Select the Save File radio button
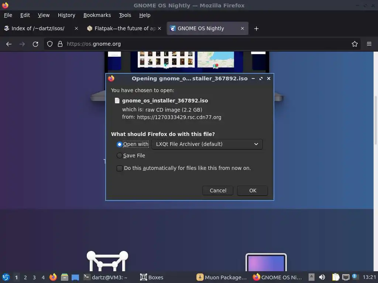 (x=119, y=156)
